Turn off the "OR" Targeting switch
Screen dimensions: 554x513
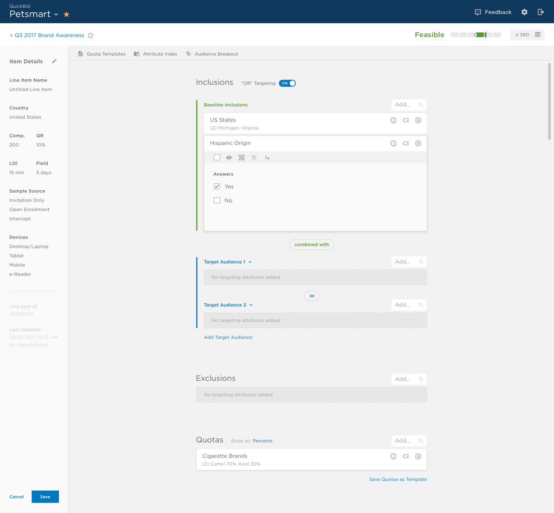[x=287, y=83]
